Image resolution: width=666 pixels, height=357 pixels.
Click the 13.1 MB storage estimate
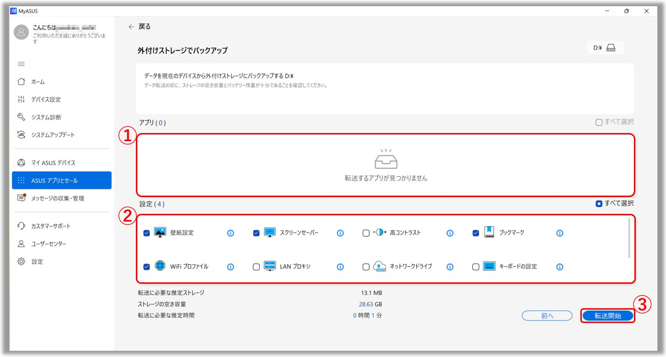click(x=371, y=293)
